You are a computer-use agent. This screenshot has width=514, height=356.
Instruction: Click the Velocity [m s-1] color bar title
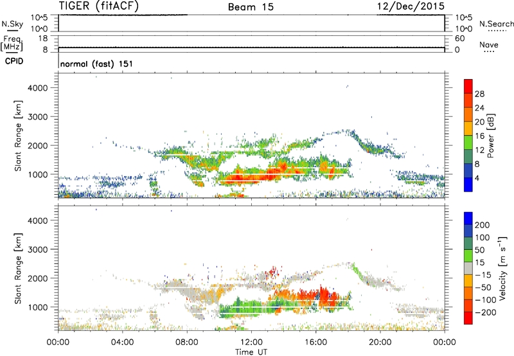(x=502, y=268)
